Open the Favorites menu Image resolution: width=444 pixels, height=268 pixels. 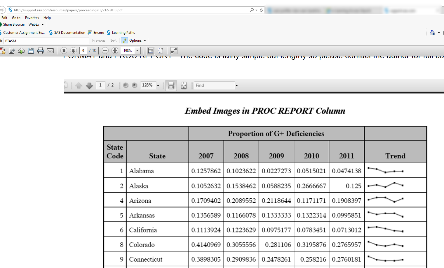[x=32, y=18]
